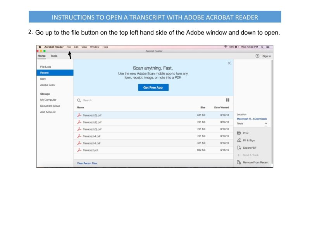Click the Export PDF icon
Screen dimensions: 310x240
(x=239, y=148)
